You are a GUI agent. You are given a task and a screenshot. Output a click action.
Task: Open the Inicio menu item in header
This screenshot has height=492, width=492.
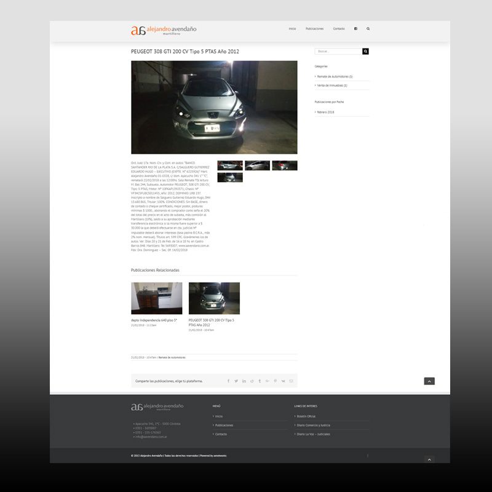[292, 28]
